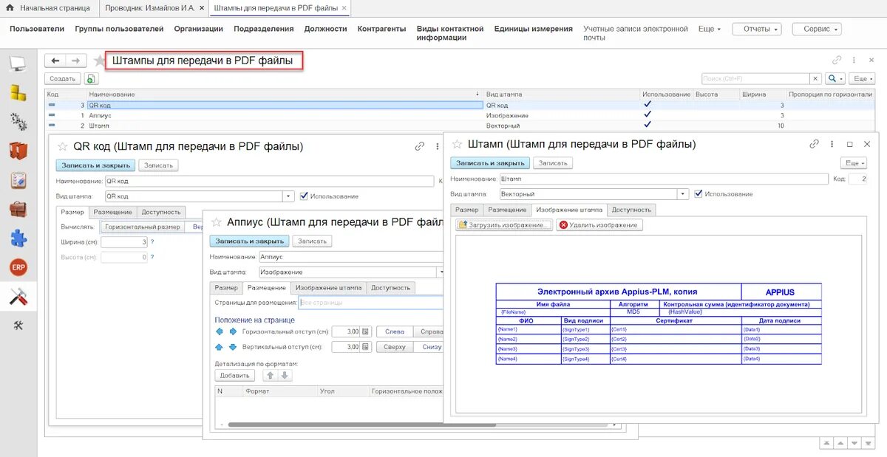The height and width of the screenshot is (457, 887).
Task: Open the yellow blocks sidebar section
Action: [x=18, y=93]
